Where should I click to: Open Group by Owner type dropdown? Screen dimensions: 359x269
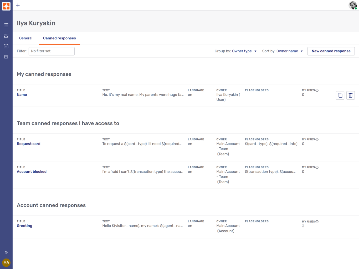(235, 51)
